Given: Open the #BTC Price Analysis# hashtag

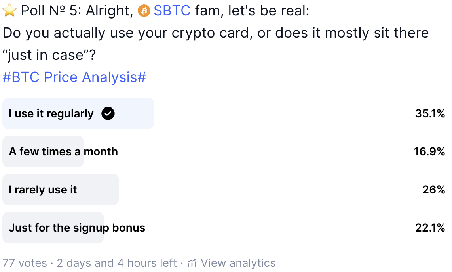Looking at the screenshot, I should [x=74, y=77].
